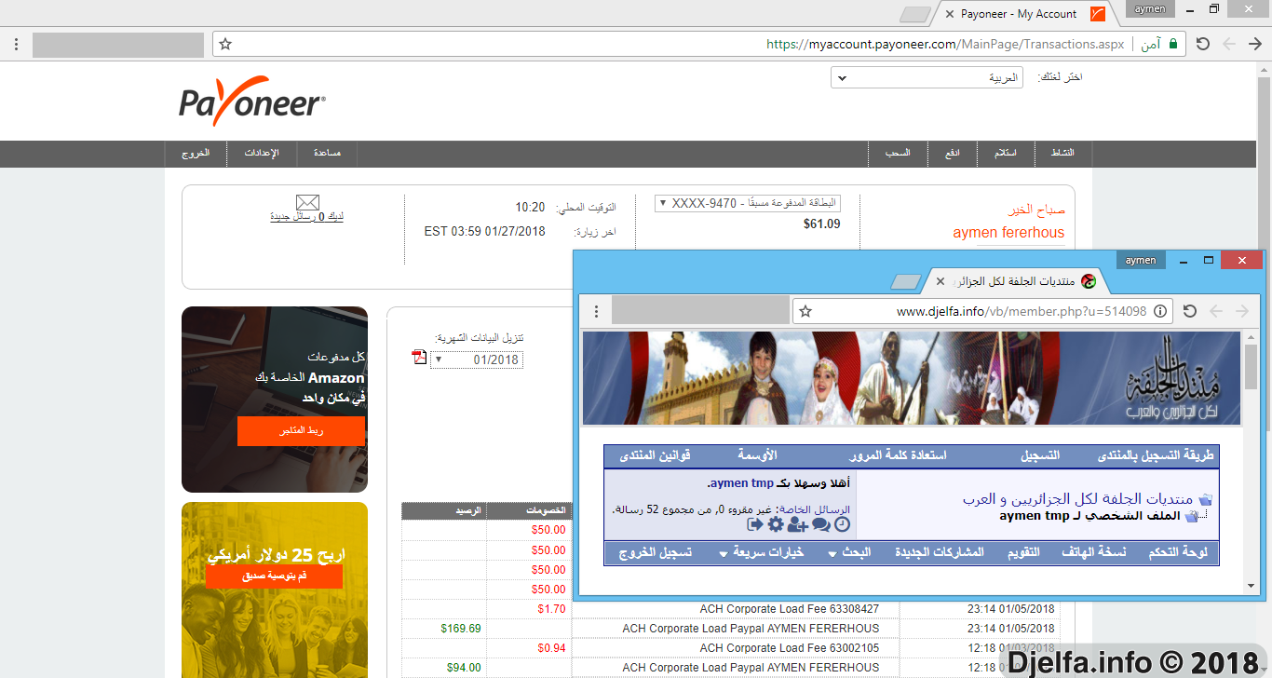This screenshot has height=678, width=1272.
Task: Click the Payoneer logo
Action: 252,101
